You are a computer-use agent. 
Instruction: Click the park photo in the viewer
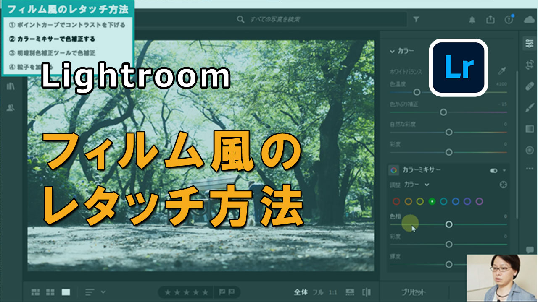[x=201, y=156]
